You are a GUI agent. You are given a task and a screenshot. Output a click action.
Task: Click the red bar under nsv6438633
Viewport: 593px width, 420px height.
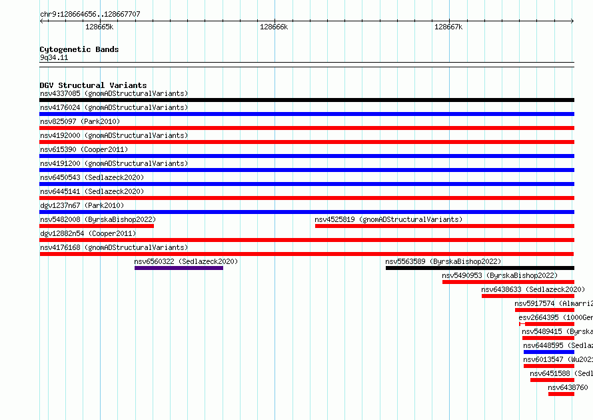528,296
